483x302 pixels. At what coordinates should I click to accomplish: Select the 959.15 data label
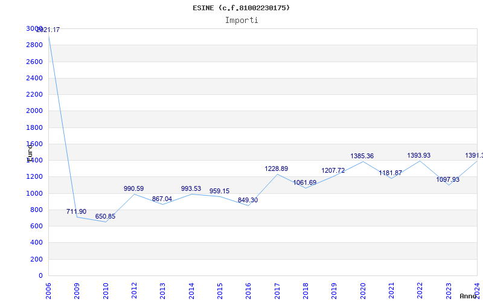[219, 191]
